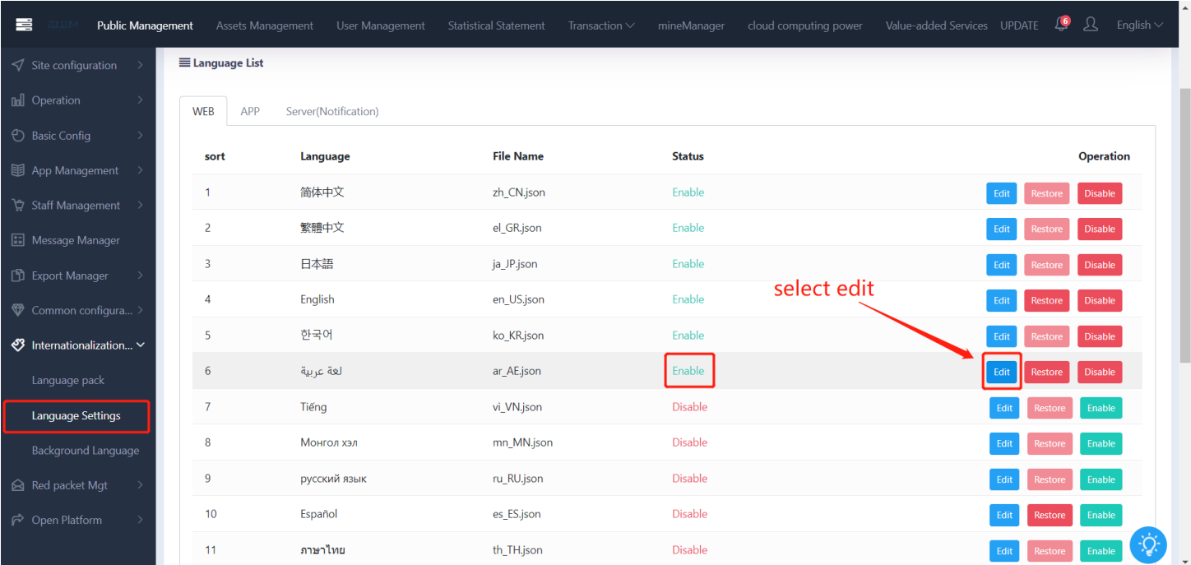Open Language pack submenu item
The width and height of the screenshot is (1191, 565).
(x=68, y=380)
